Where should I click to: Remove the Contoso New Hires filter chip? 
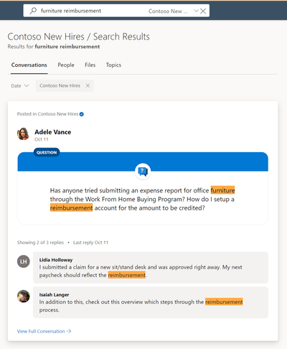(x=88, y=85)
